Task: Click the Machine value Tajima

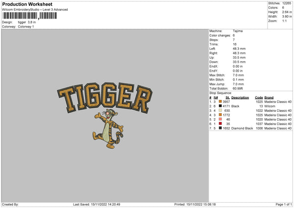Action: (238, 31)
